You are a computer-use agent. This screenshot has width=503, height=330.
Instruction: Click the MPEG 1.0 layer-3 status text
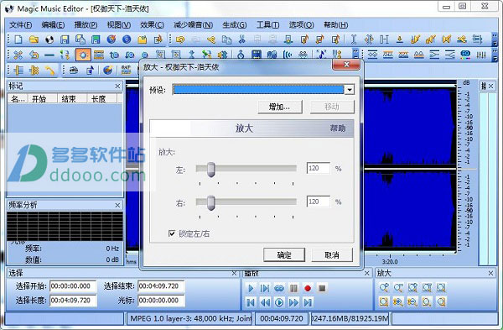point(190,318)
